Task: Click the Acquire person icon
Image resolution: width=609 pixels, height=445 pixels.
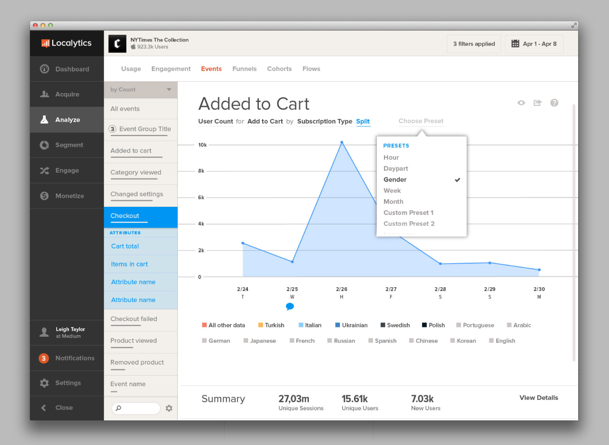Action: (x=44, y=94)
